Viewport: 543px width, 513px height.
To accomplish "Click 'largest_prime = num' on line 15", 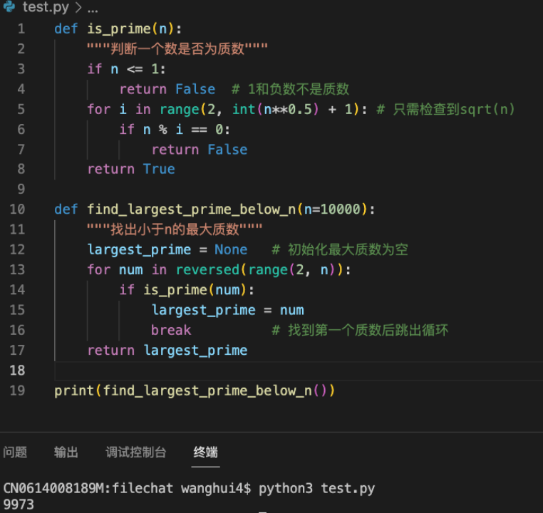I will click(228, 310).
